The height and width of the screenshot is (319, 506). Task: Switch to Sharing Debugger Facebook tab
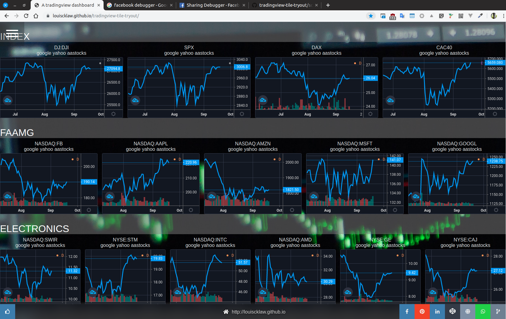point(212,5)
